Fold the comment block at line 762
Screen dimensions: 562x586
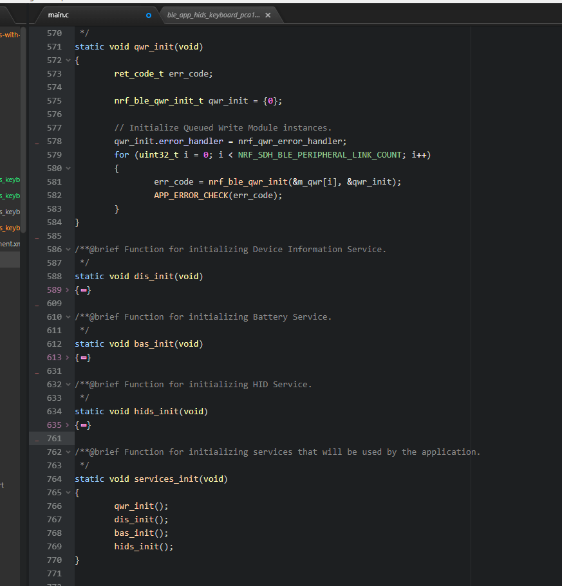68,452
